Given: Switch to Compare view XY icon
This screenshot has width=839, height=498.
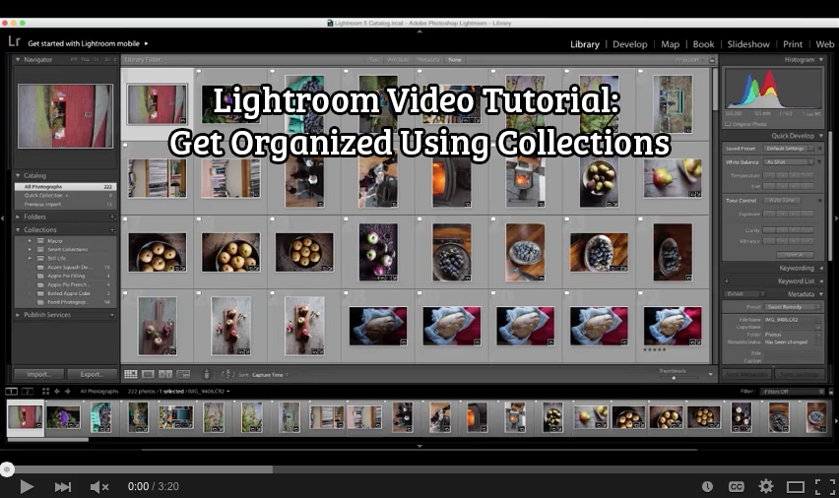Looking at the screenshot, I should click(165, 374).
